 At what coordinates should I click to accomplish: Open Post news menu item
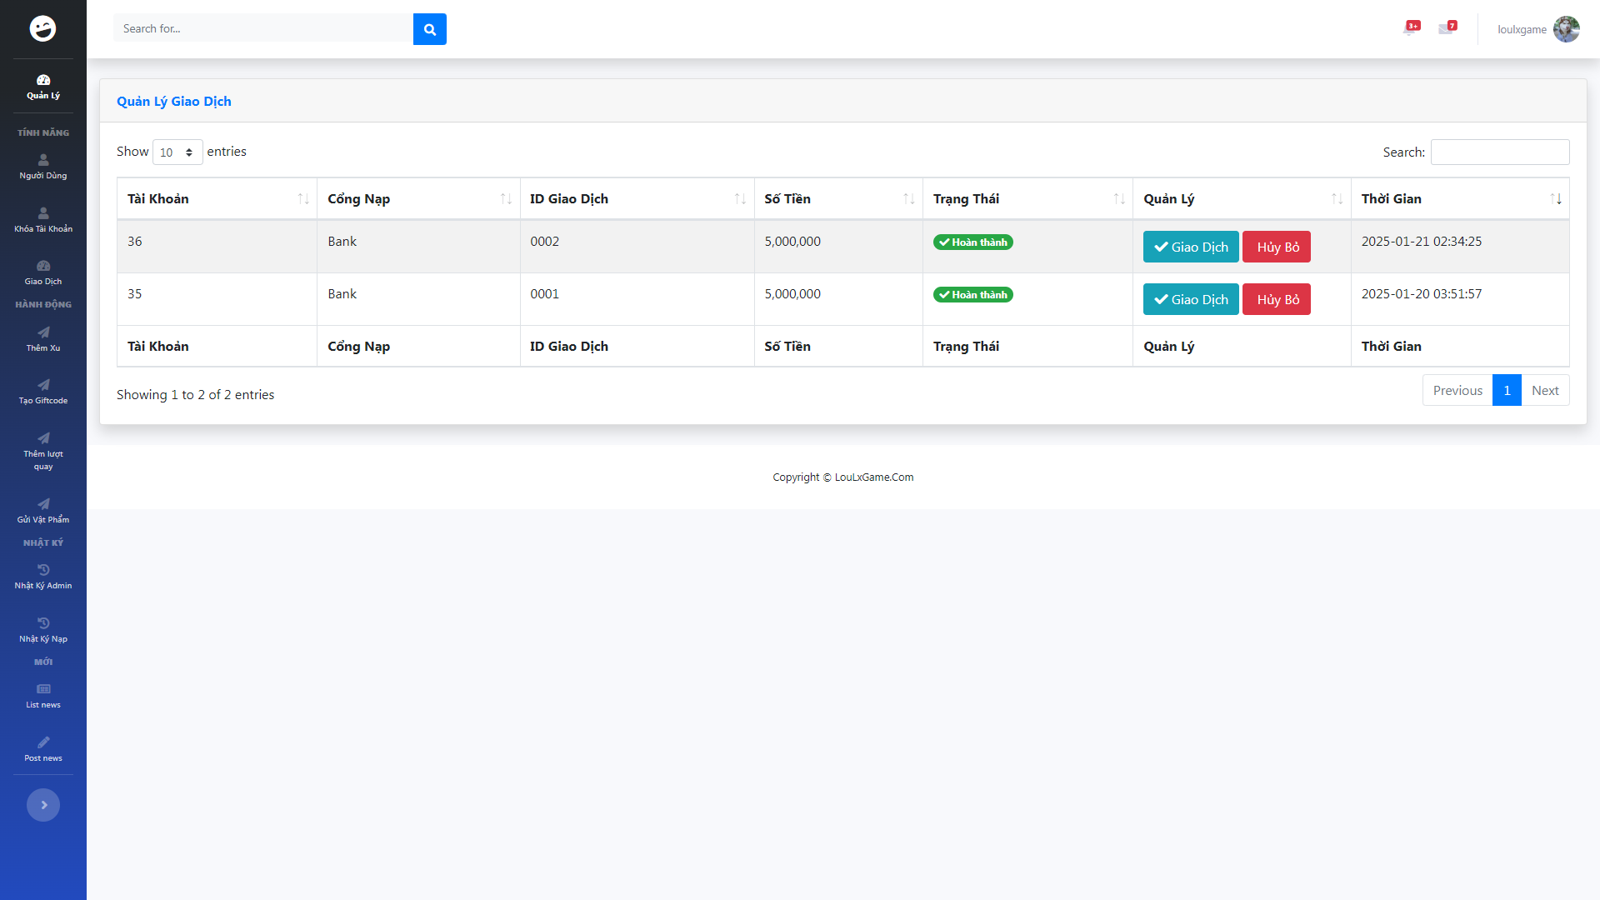pyautogui.click(x=43, y=748)
